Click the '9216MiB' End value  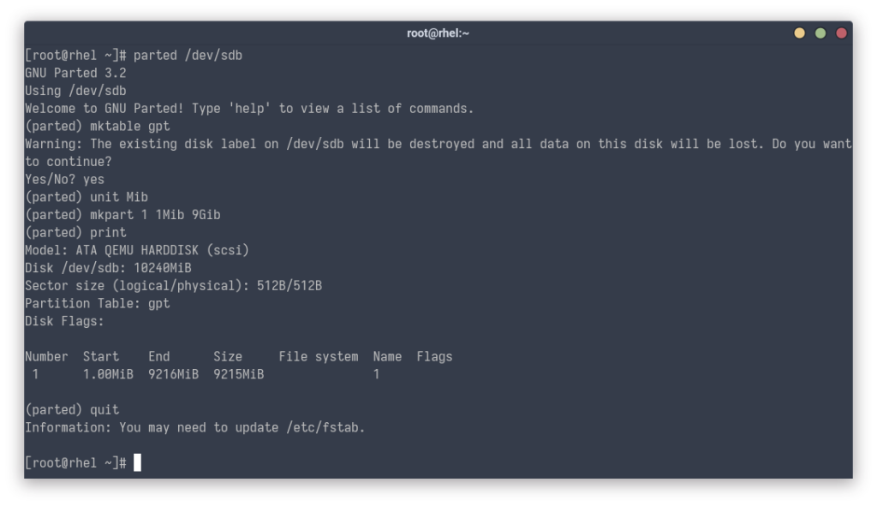coord(173,374)
